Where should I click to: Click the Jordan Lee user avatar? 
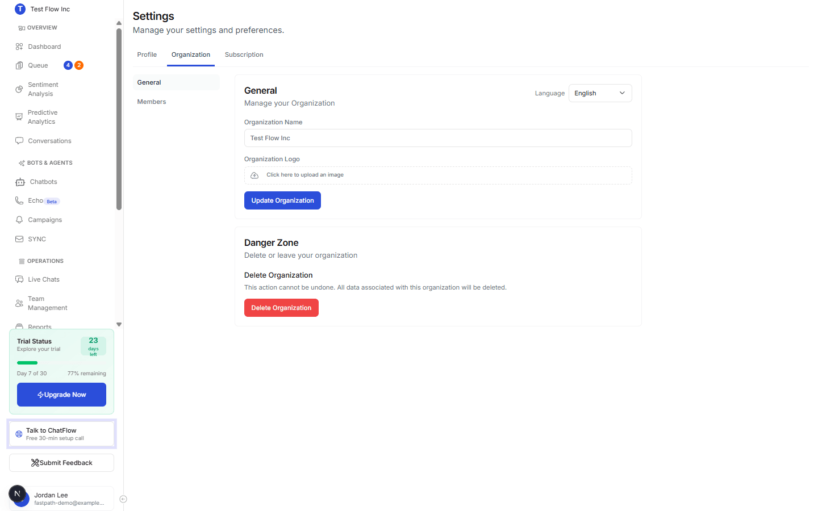tap(21, 498)
